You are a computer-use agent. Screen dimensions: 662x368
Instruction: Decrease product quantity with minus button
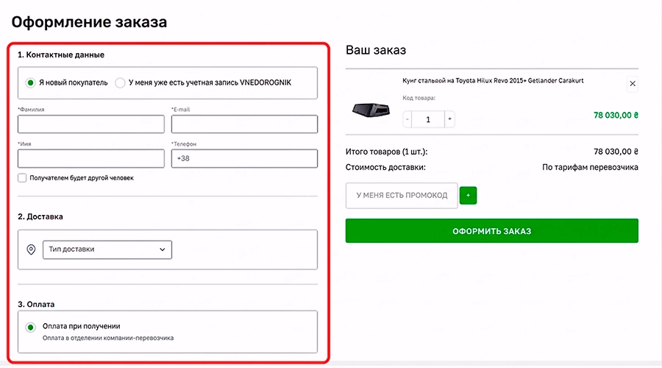[x=408, y=118]
